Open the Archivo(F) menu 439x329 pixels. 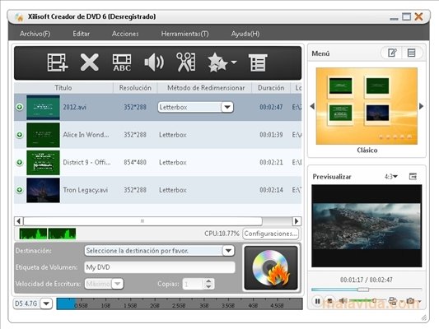35,34
